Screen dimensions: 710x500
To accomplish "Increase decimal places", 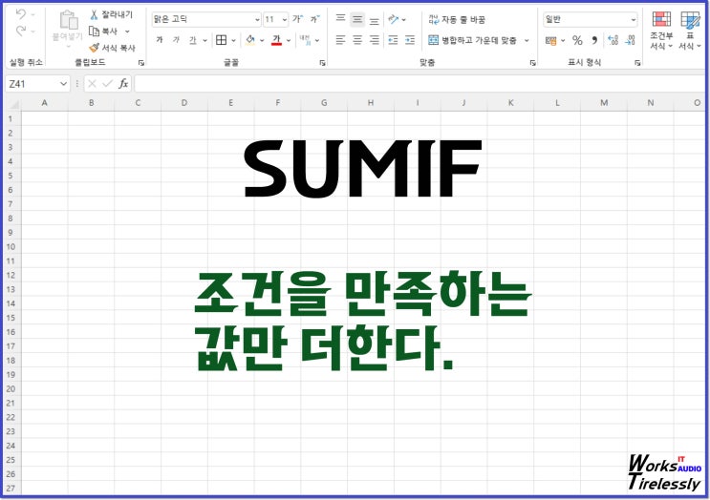I will 613,41.
